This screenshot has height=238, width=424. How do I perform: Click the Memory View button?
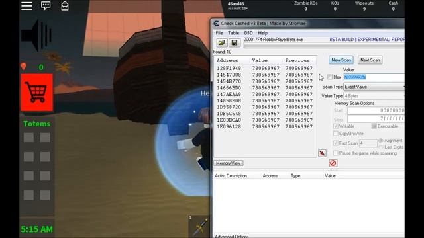[x=229, y=163]
